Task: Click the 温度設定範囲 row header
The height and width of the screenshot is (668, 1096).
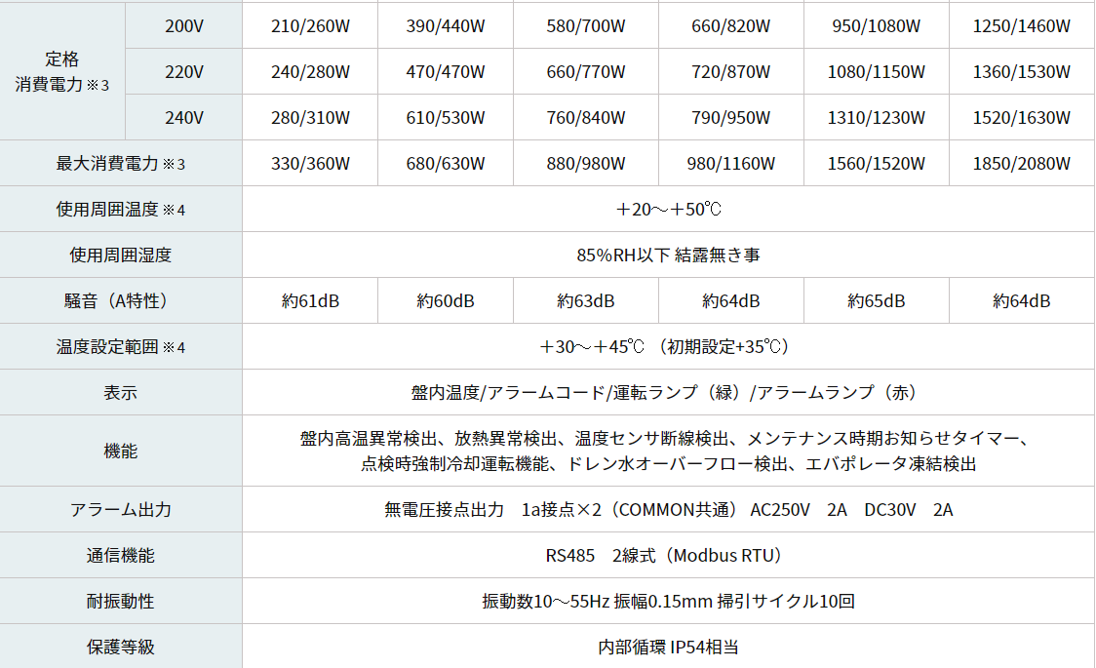Action: click(x=120, y=347)
